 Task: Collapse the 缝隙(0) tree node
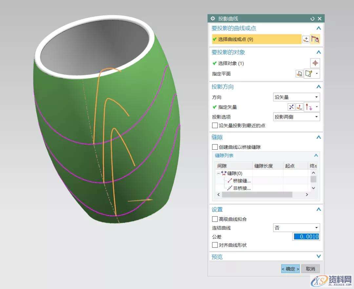tap(219, 173)
